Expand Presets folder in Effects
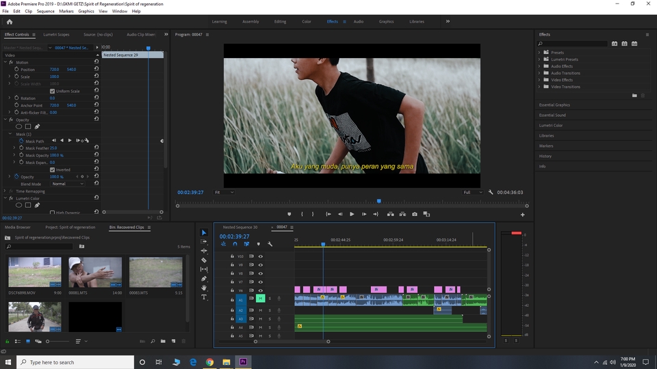 pos(540,53)
